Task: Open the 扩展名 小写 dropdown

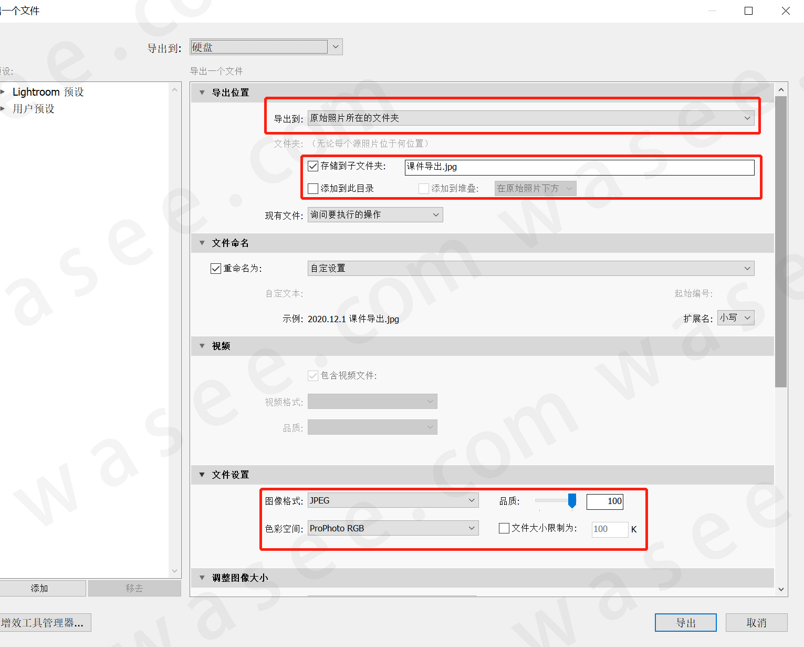Action: pyautogui.click(x=736, y=318)
